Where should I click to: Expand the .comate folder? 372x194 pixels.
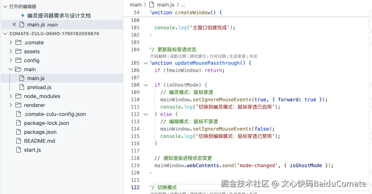tap(11, 43)
